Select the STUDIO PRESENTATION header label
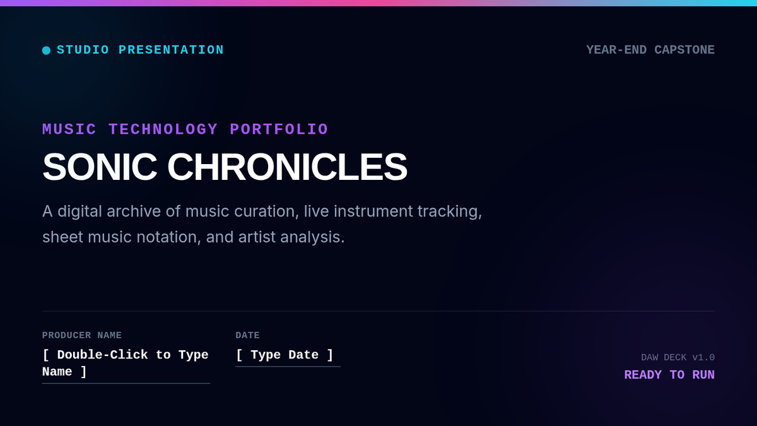 pos(140,50)
